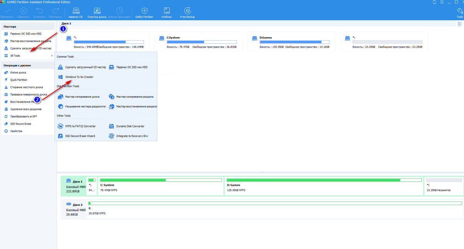Choose Проверка поверхности диска operation

28,94
